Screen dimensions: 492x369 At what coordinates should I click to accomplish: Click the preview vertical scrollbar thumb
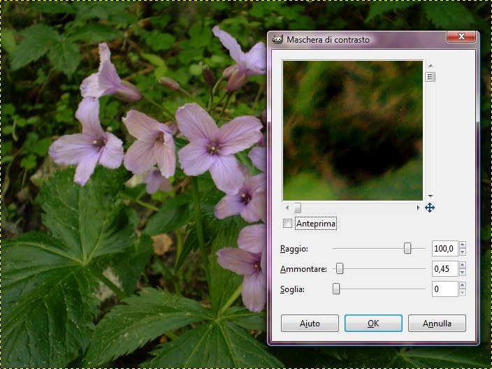[x=430, y=77]
